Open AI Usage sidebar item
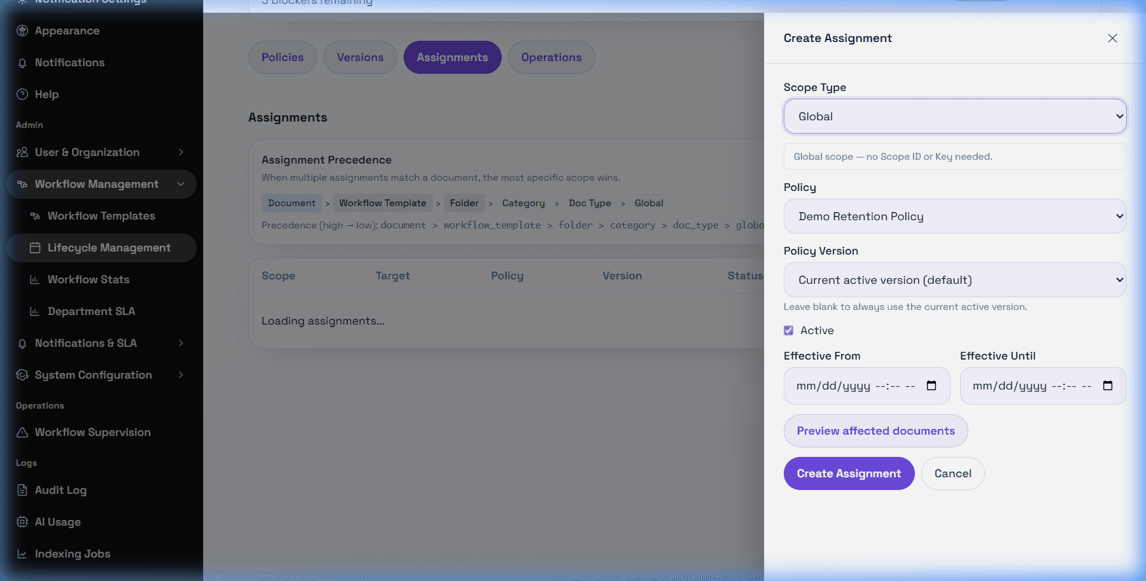The width and height of the screenshot is (1146, 581). [x=101, y=522]
